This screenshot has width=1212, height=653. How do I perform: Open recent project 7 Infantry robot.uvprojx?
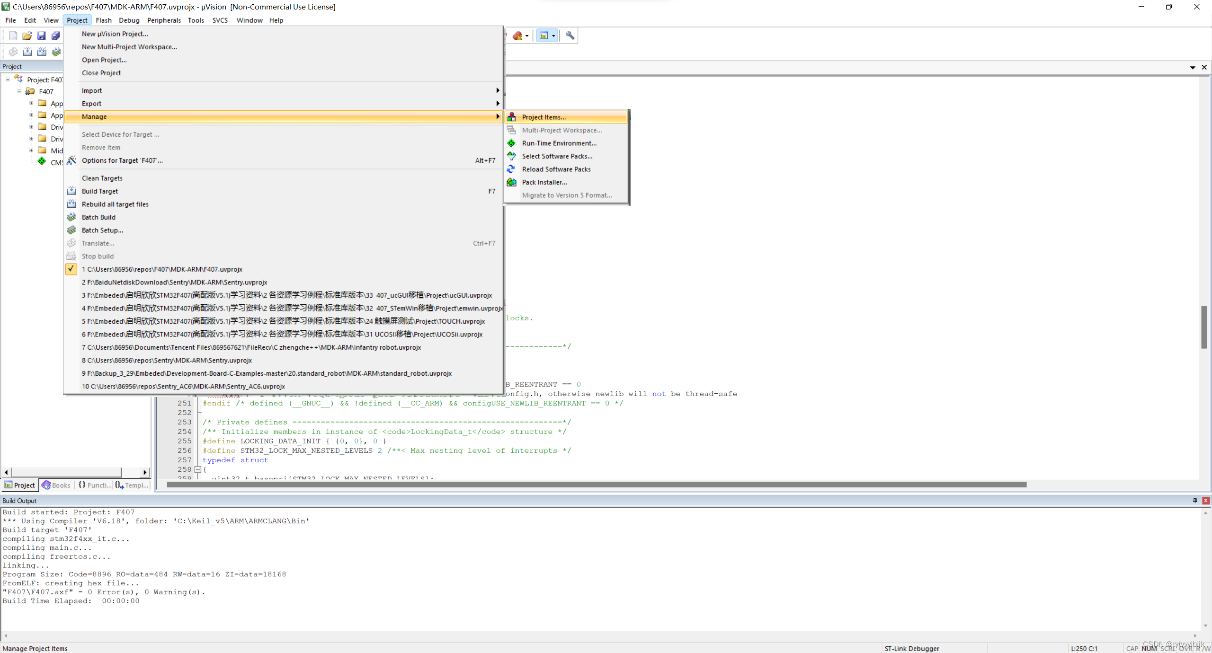click(283, 347)
